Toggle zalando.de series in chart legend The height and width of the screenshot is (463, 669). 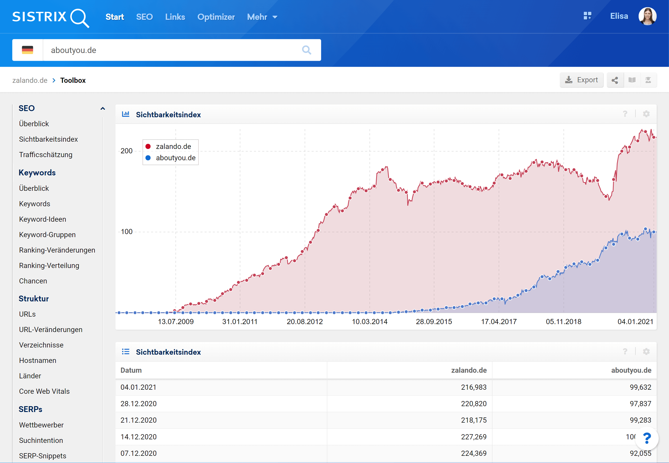(173, 147)
